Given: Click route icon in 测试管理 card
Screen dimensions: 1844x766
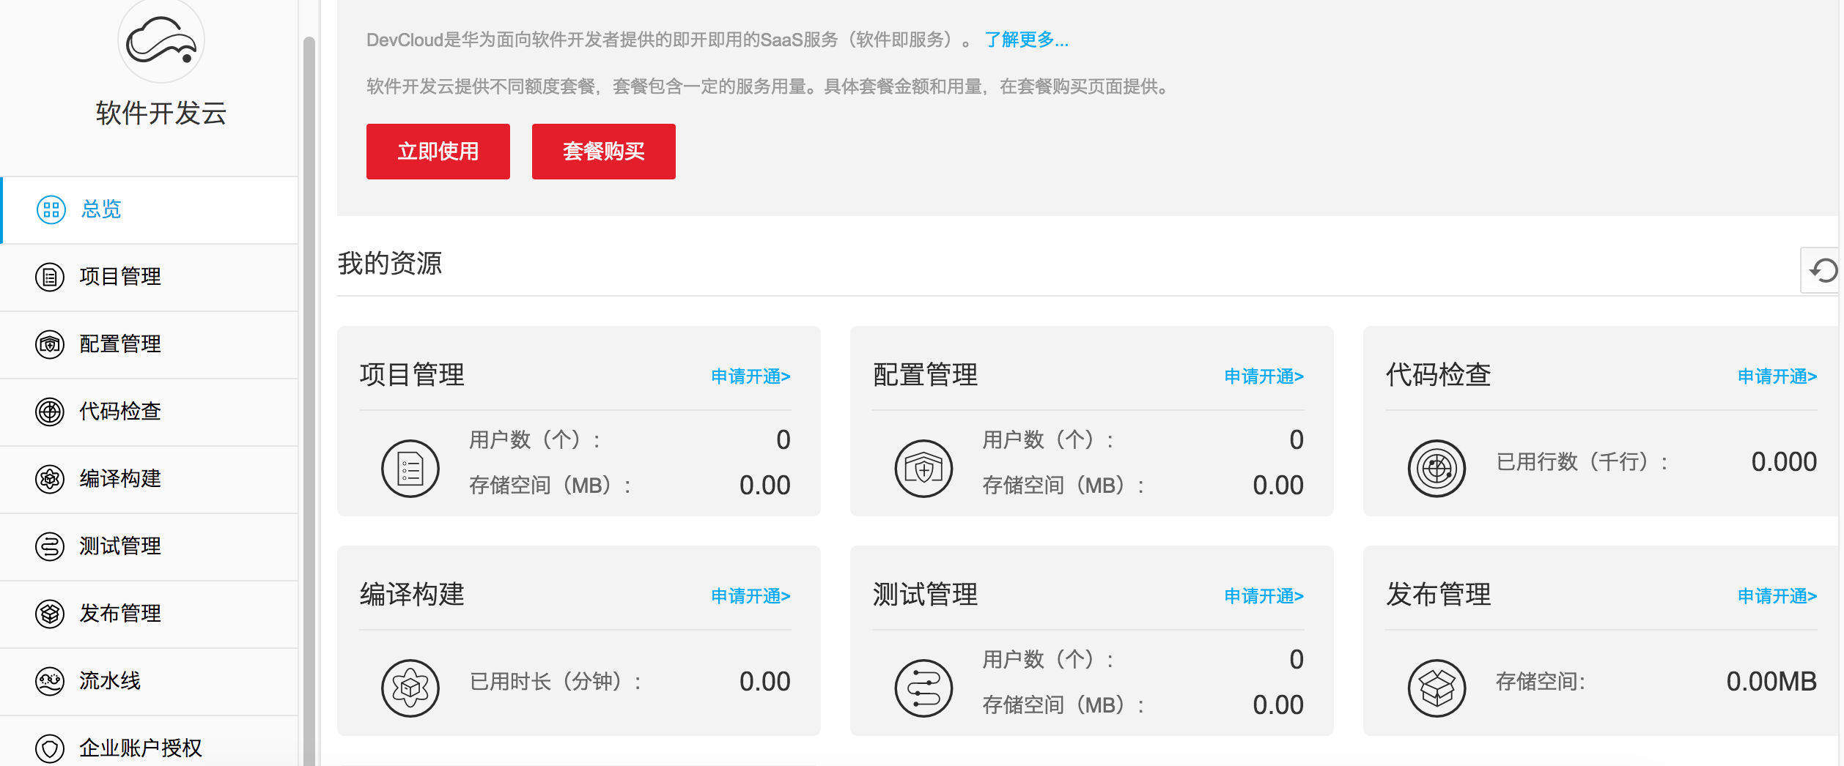Looking at the screenshot, I should (923, 688).
